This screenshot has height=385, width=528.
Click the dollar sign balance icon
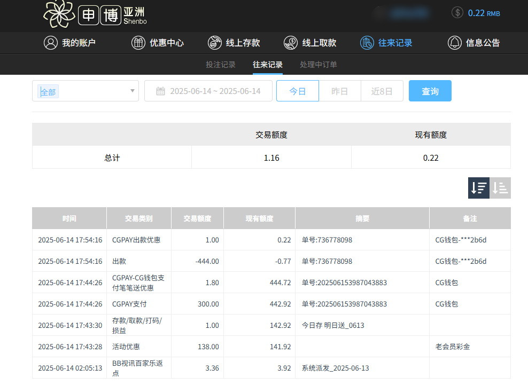[457, 12]
